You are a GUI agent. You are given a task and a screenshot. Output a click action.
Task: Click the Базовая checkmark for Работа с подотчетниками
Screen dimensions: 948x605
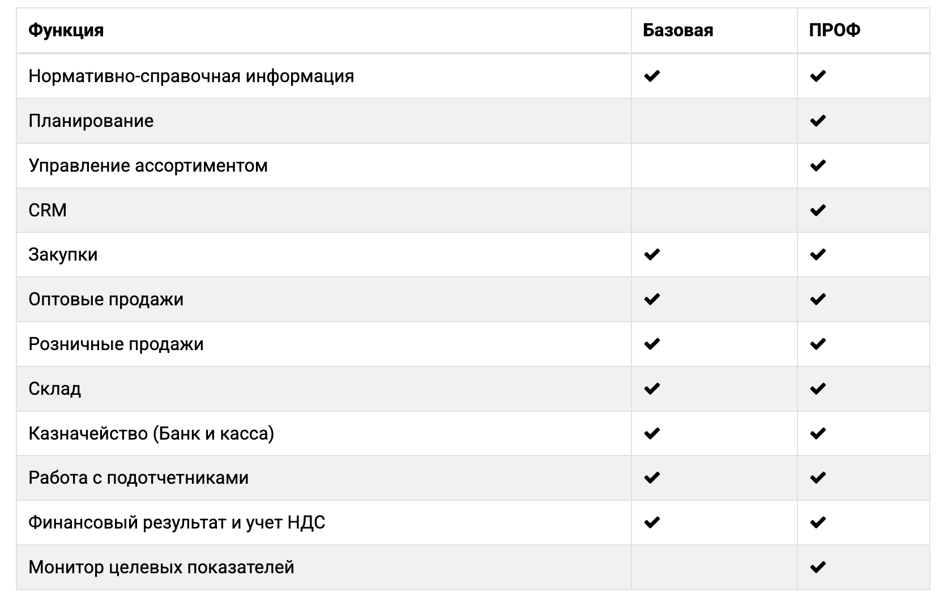point(652,478)
